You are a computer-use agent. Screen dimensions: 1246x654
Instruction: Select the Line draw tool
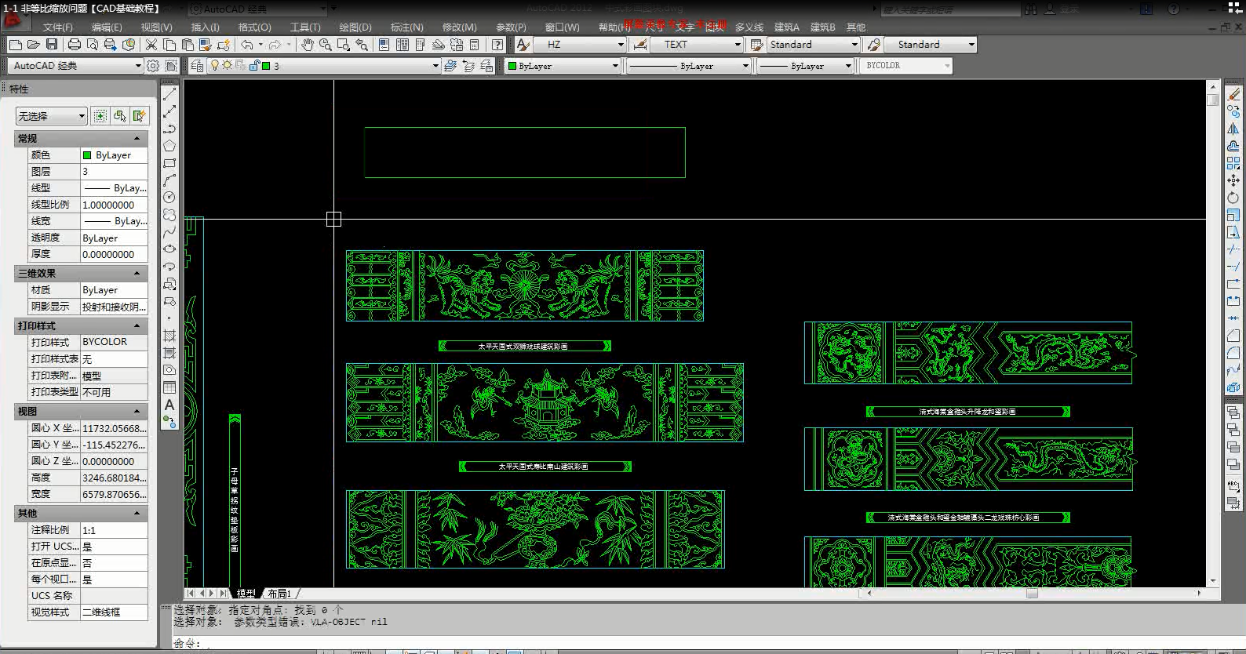pos(169,94)
